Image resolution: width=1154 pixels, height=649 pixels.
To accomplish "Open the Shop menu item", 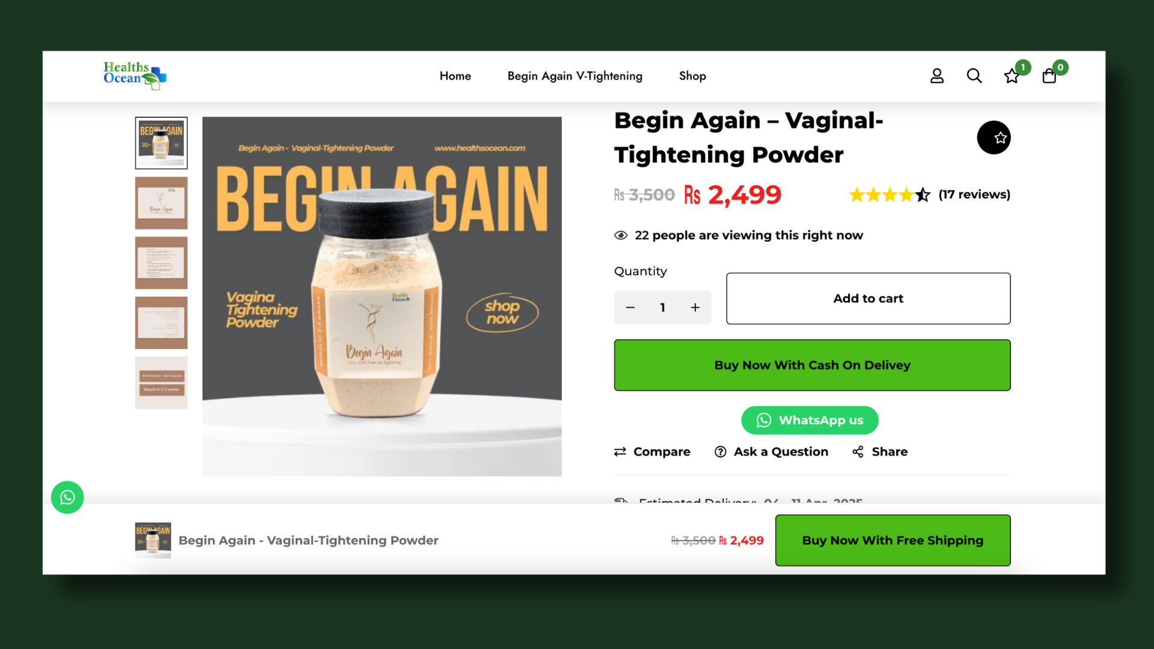I will click(x=692, y=76).
